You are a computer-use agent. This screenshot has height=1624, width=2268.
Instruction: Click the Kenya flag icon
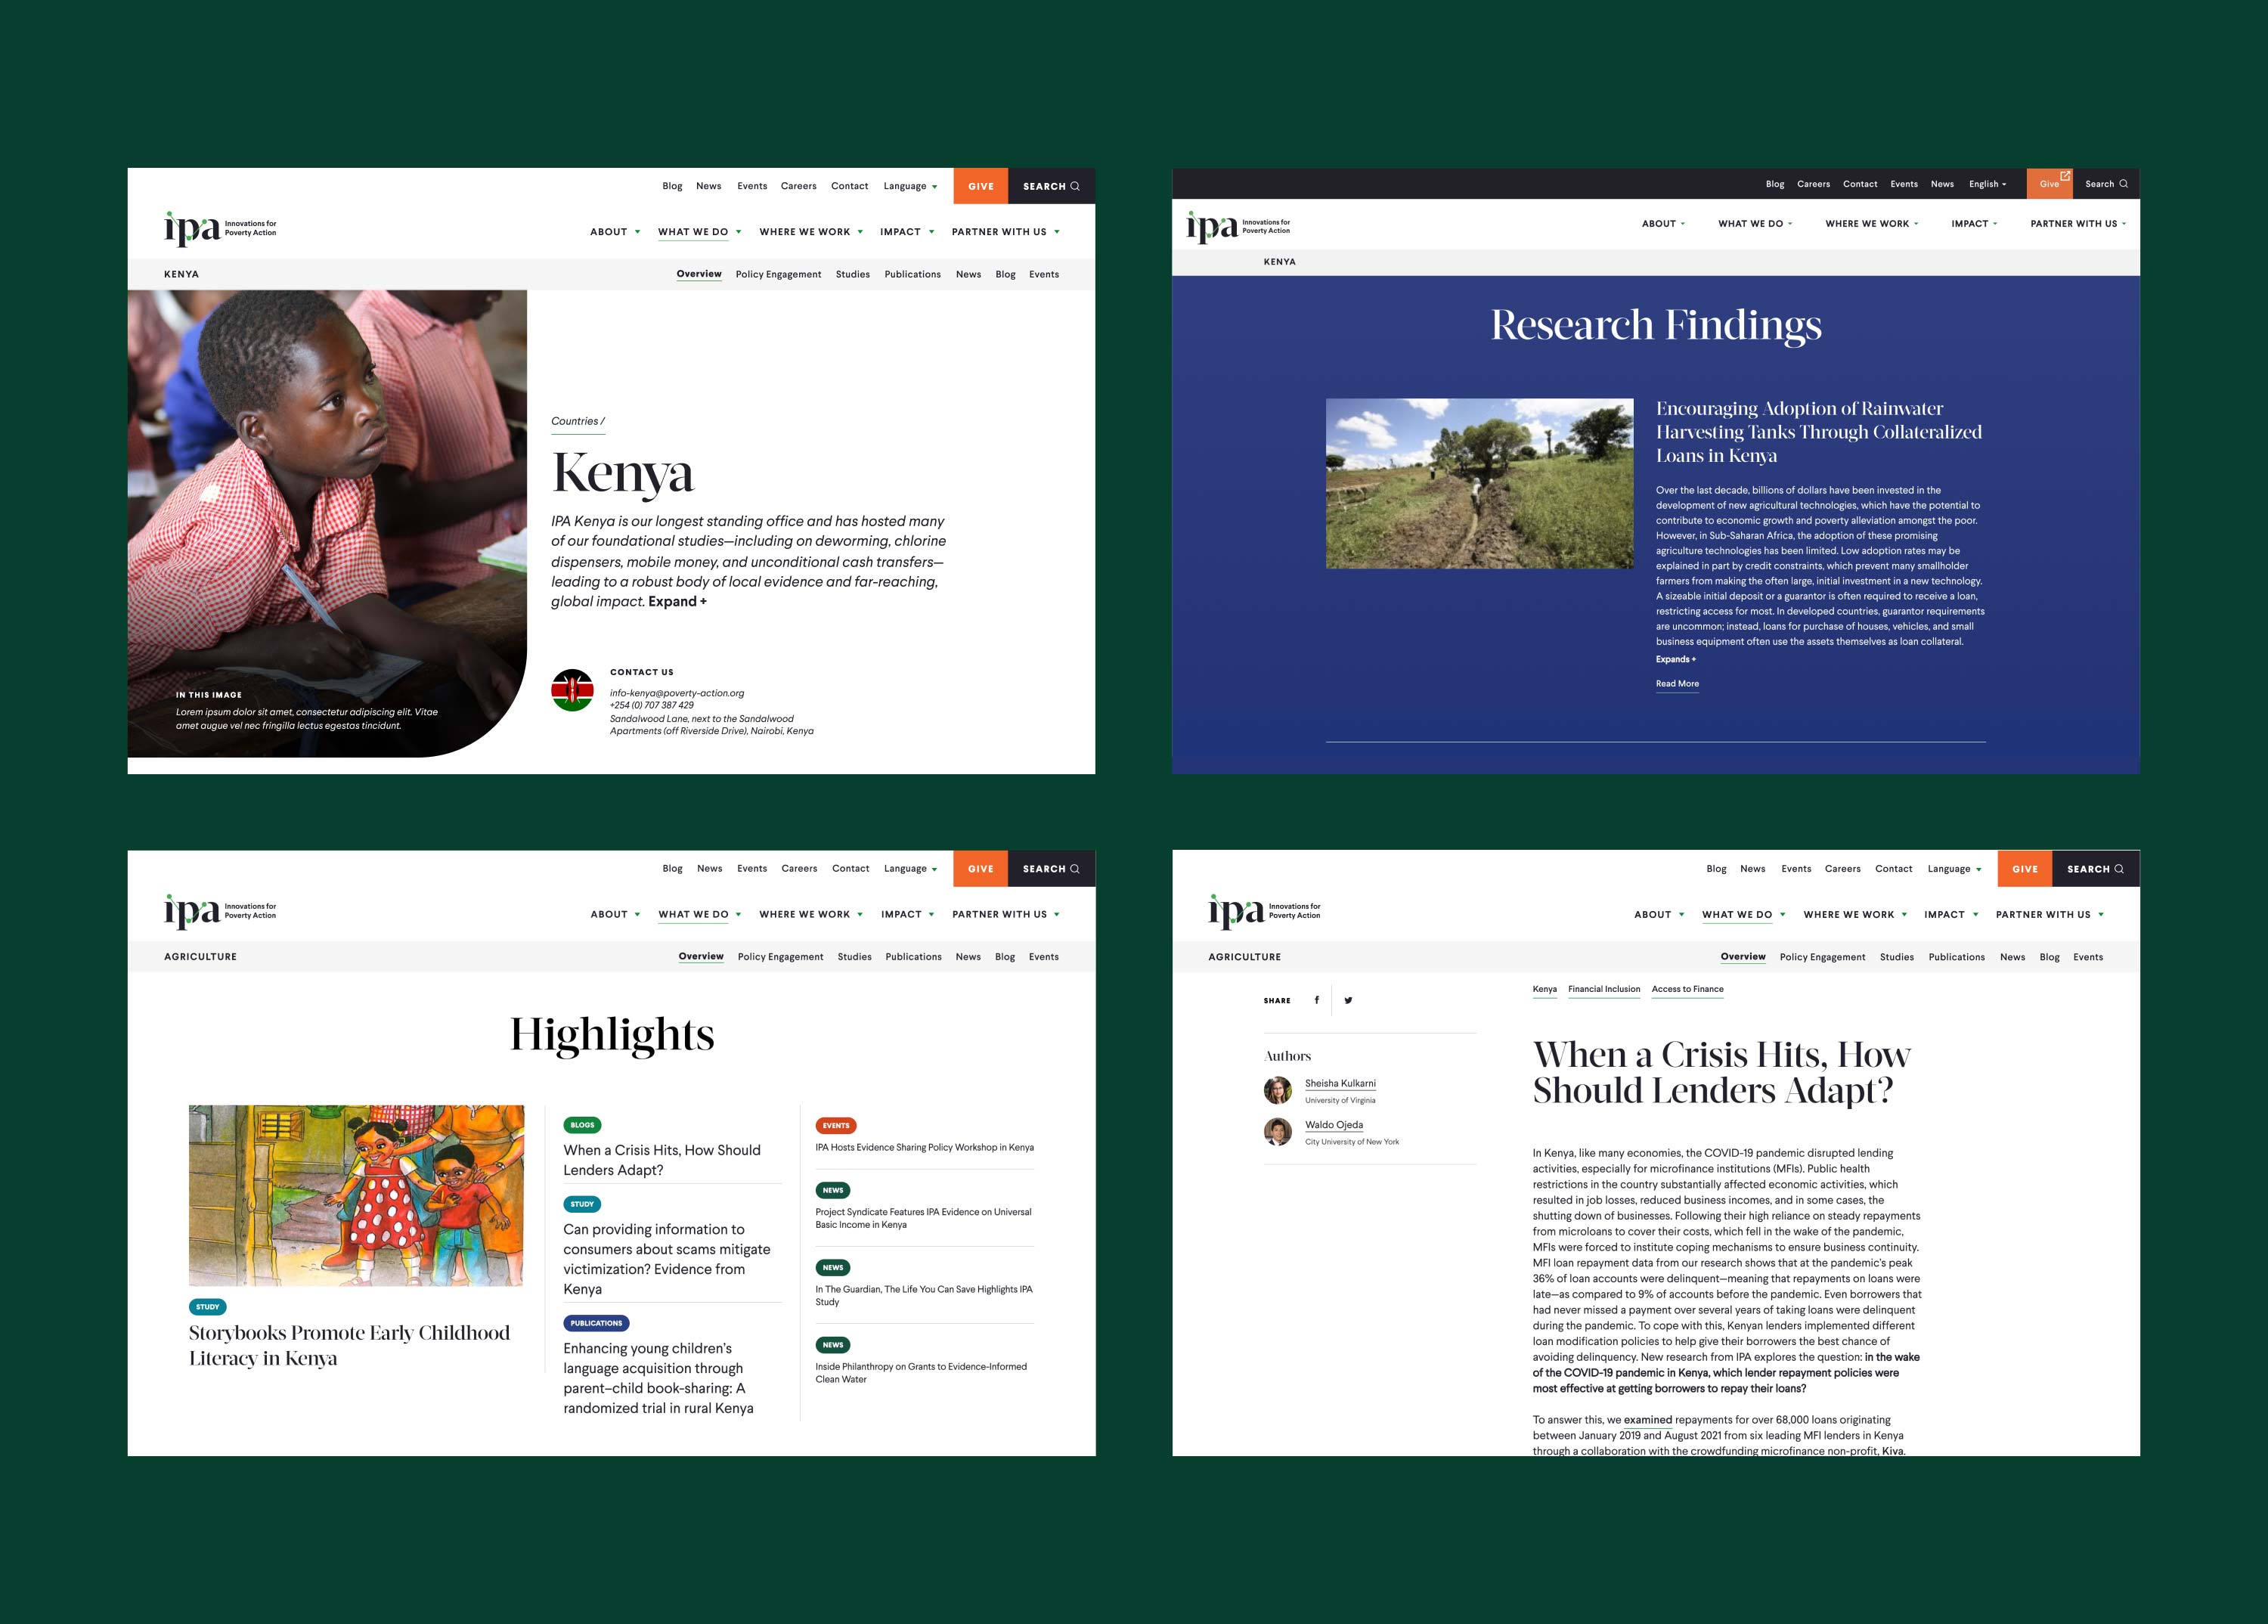[x=573, y=689]
